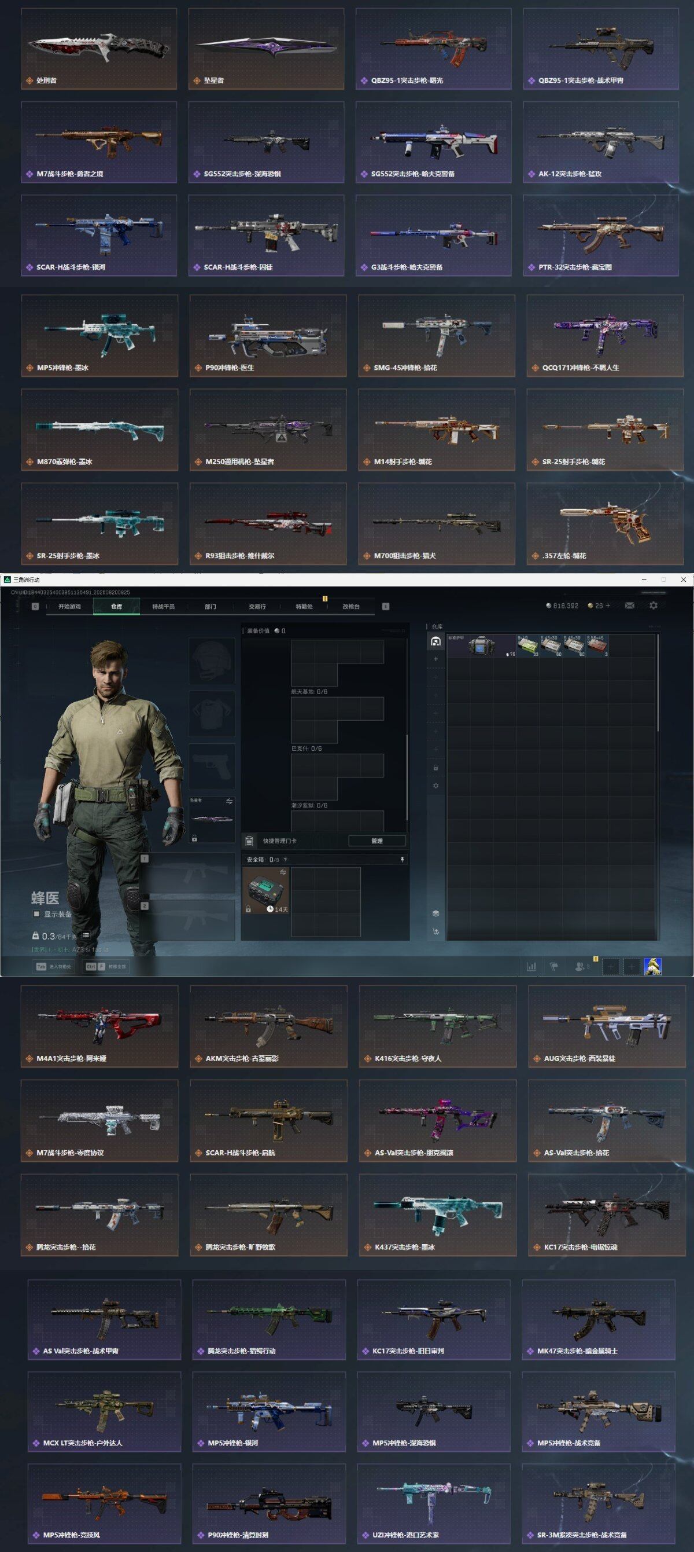Click the swap arrows on the 坠星者 melee slot

[228, 801]
